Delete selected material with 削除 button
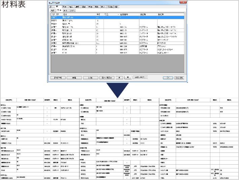Image resolution: width=239 pixels, height=180 pixels. pos(91,78)
